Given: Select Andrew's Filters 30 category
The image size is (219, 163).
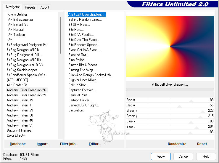Looking at the screenshot, I should [20, 115].
